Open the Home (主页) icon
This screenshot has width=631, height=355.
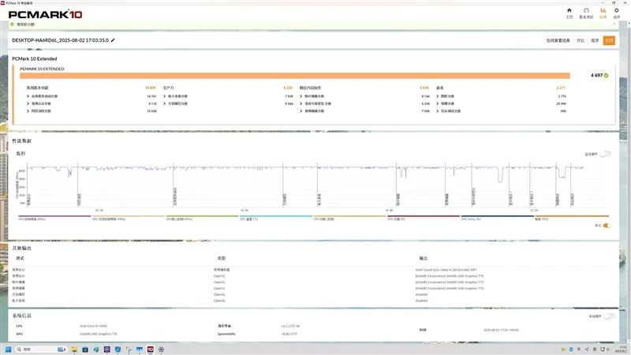pos(569,12)
